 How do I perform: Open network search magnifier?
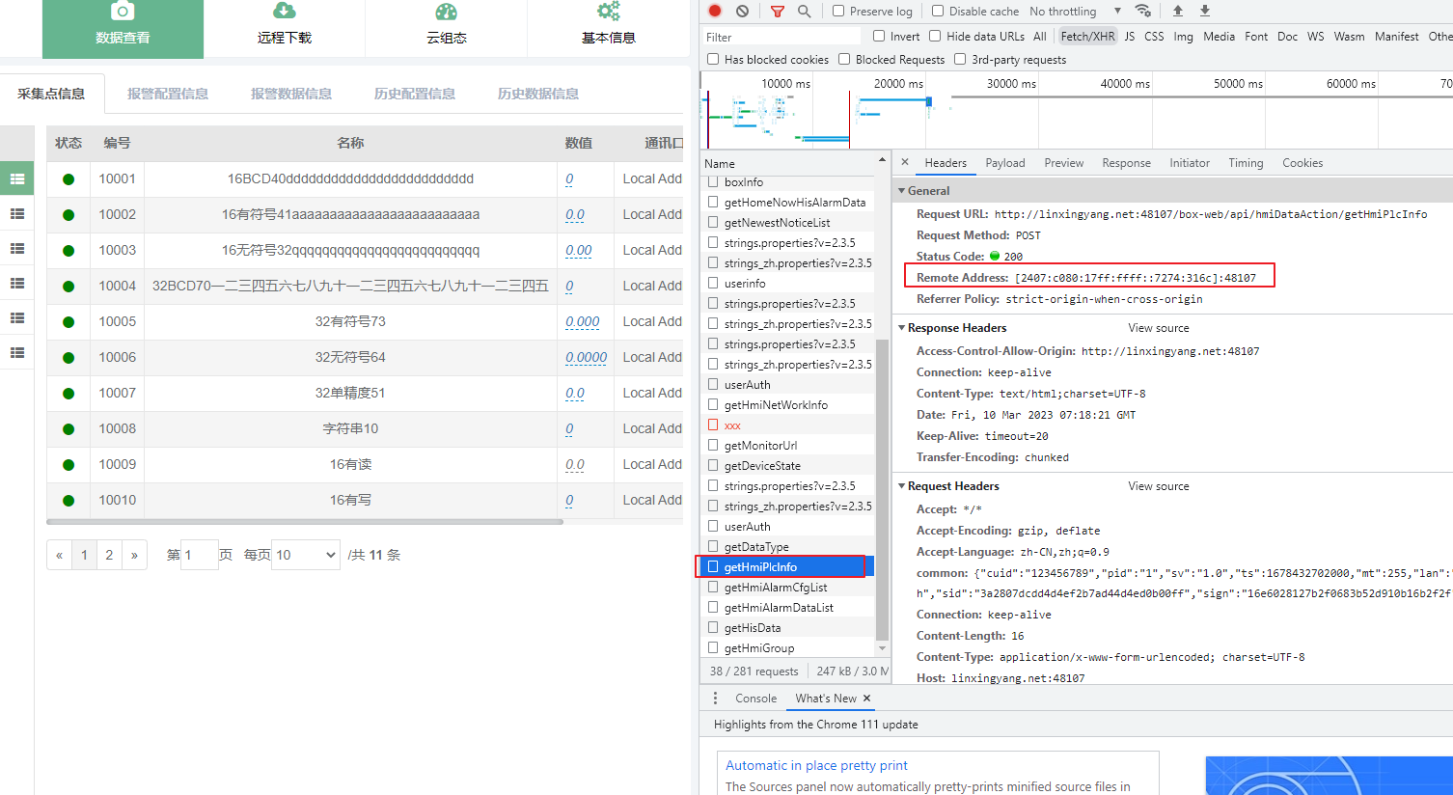(804, 11)
